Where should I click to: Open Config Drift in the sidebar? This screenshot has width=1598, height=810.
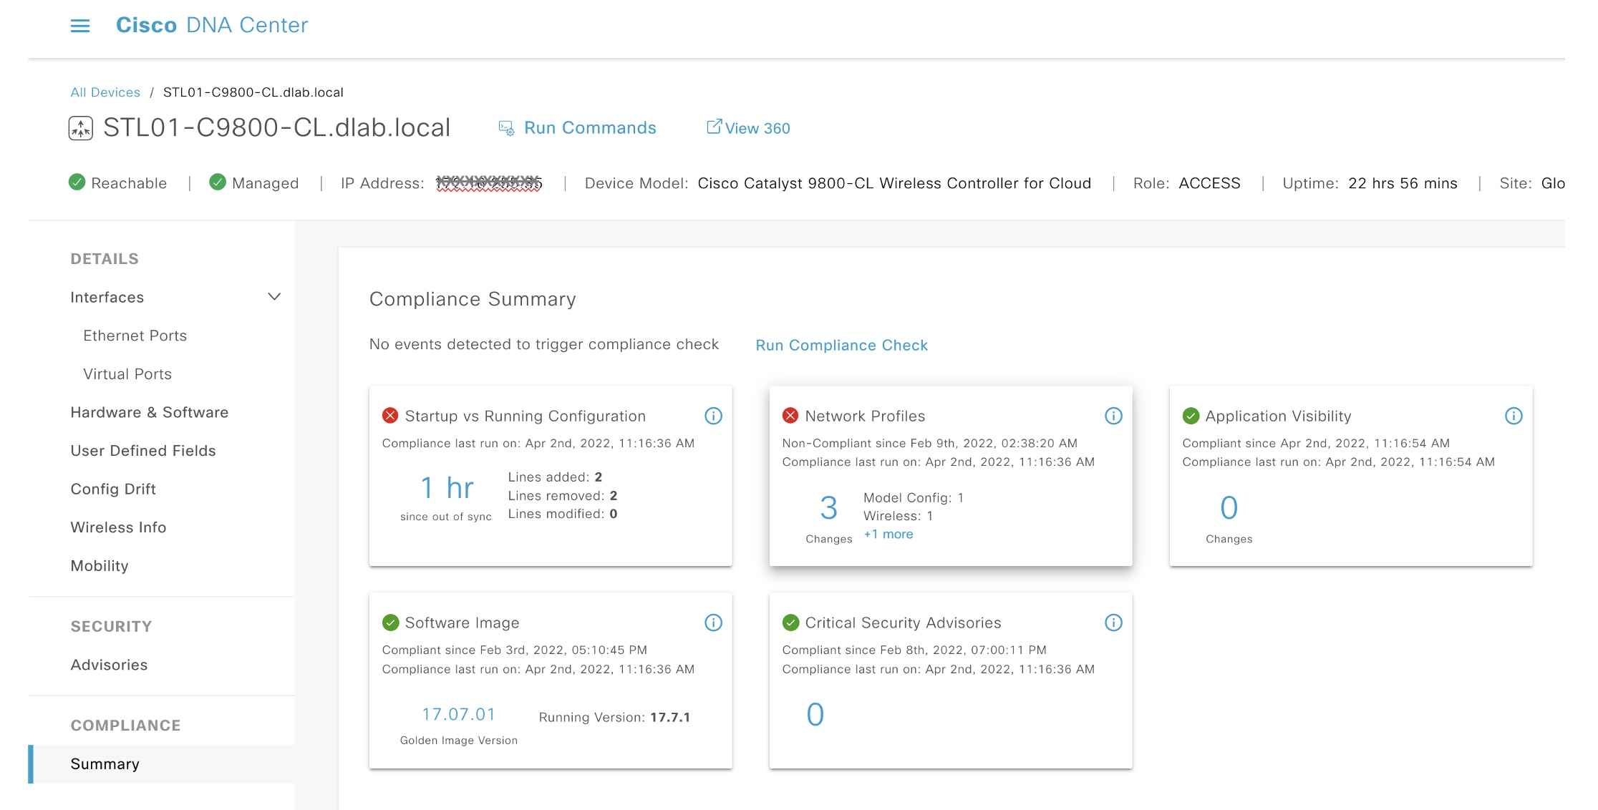113,489
